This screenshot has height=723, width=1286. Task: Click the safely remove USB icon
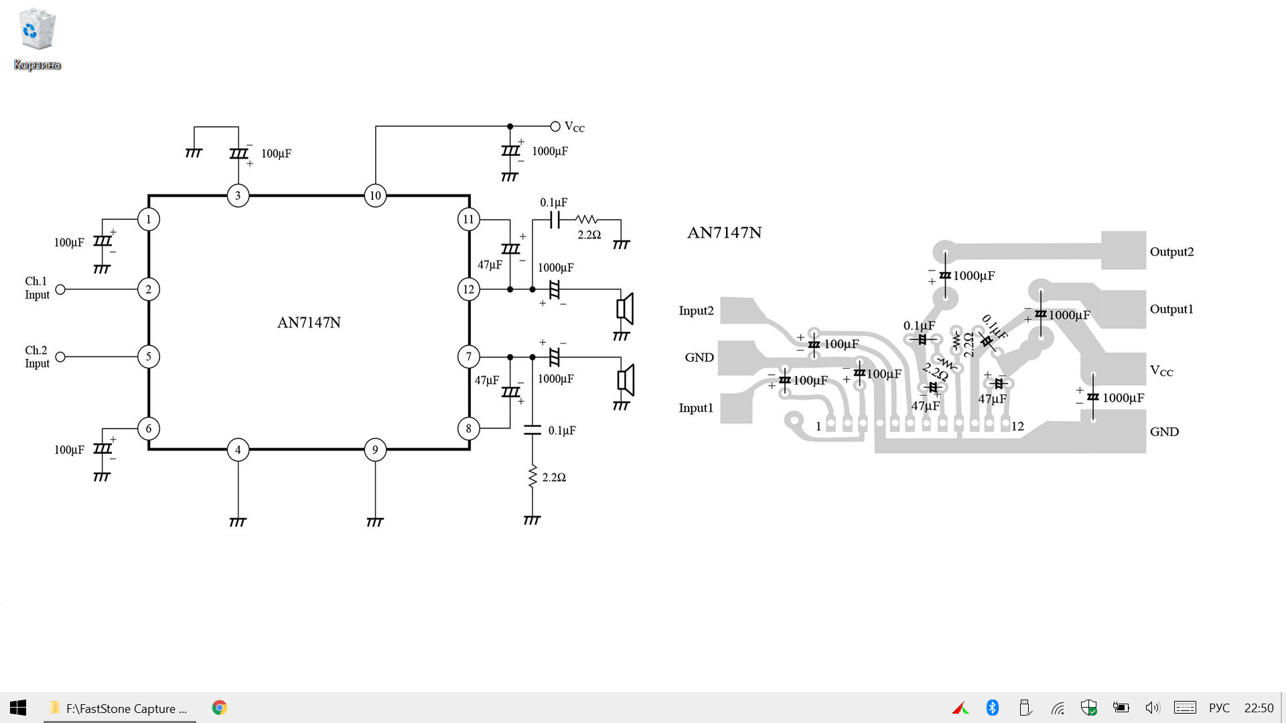[1024, 708]
